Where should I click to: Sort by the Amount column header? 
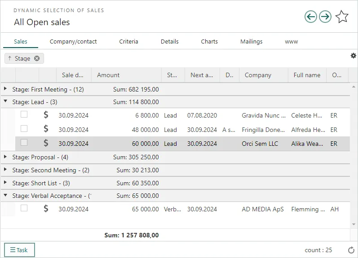109,75
